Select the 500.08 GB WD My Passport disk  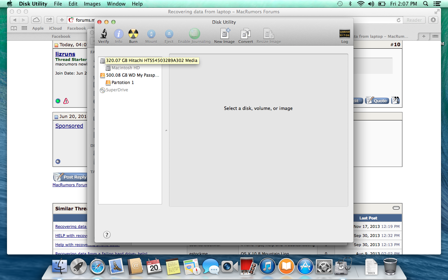click(x=130, y=75)
